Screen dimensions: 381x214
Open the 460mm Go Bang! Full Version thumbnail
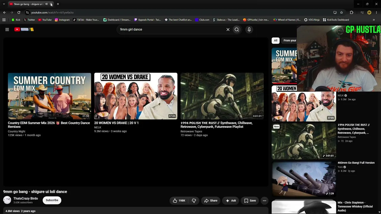coord(304,179)
